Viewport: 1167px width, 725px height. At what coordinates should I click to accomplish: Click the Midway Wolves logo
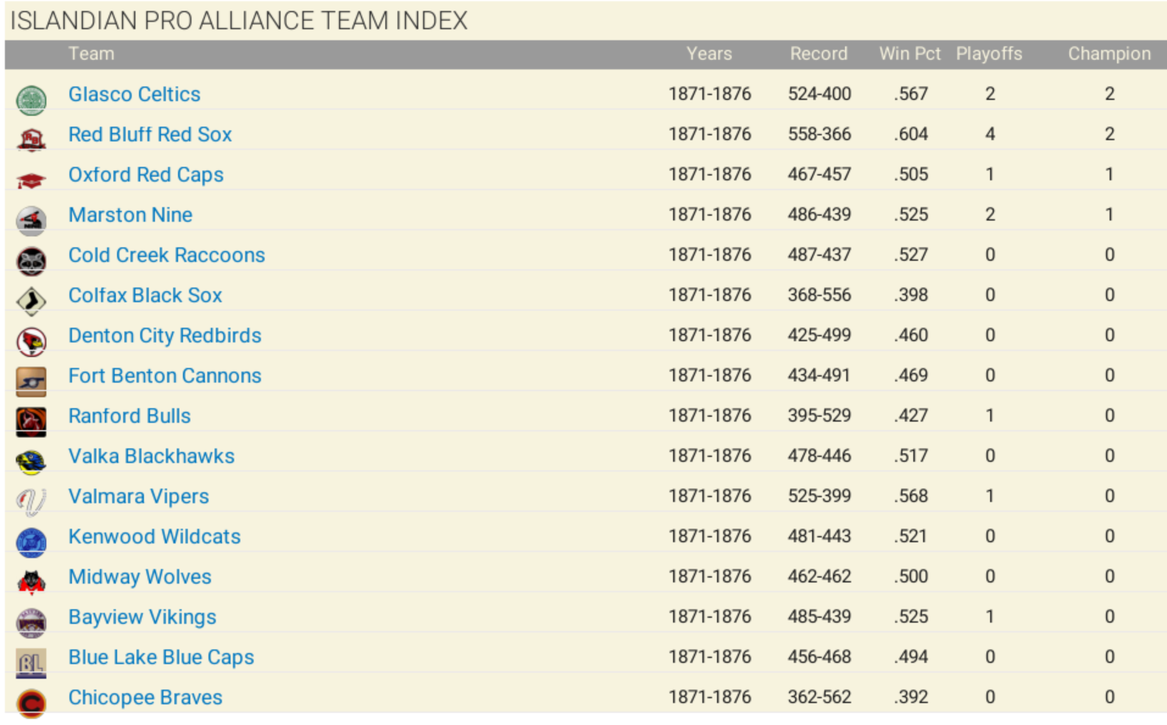[x=31, y=582]
